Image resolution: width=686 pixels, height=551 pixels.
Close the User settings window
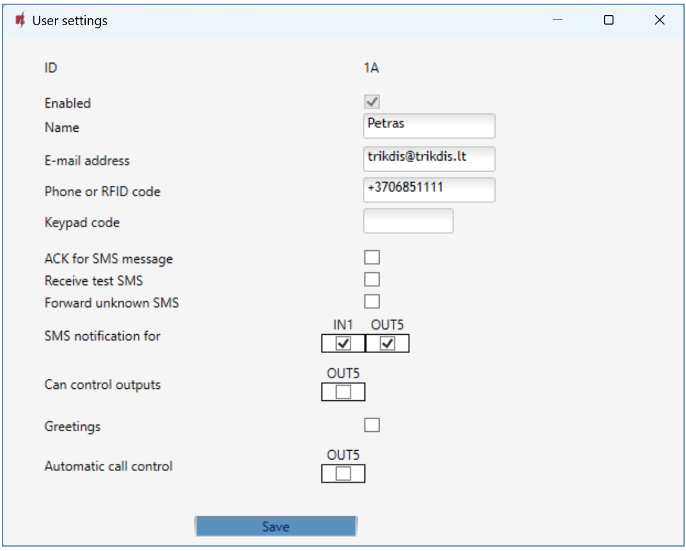pyautogui.click(x=660, y=20)
